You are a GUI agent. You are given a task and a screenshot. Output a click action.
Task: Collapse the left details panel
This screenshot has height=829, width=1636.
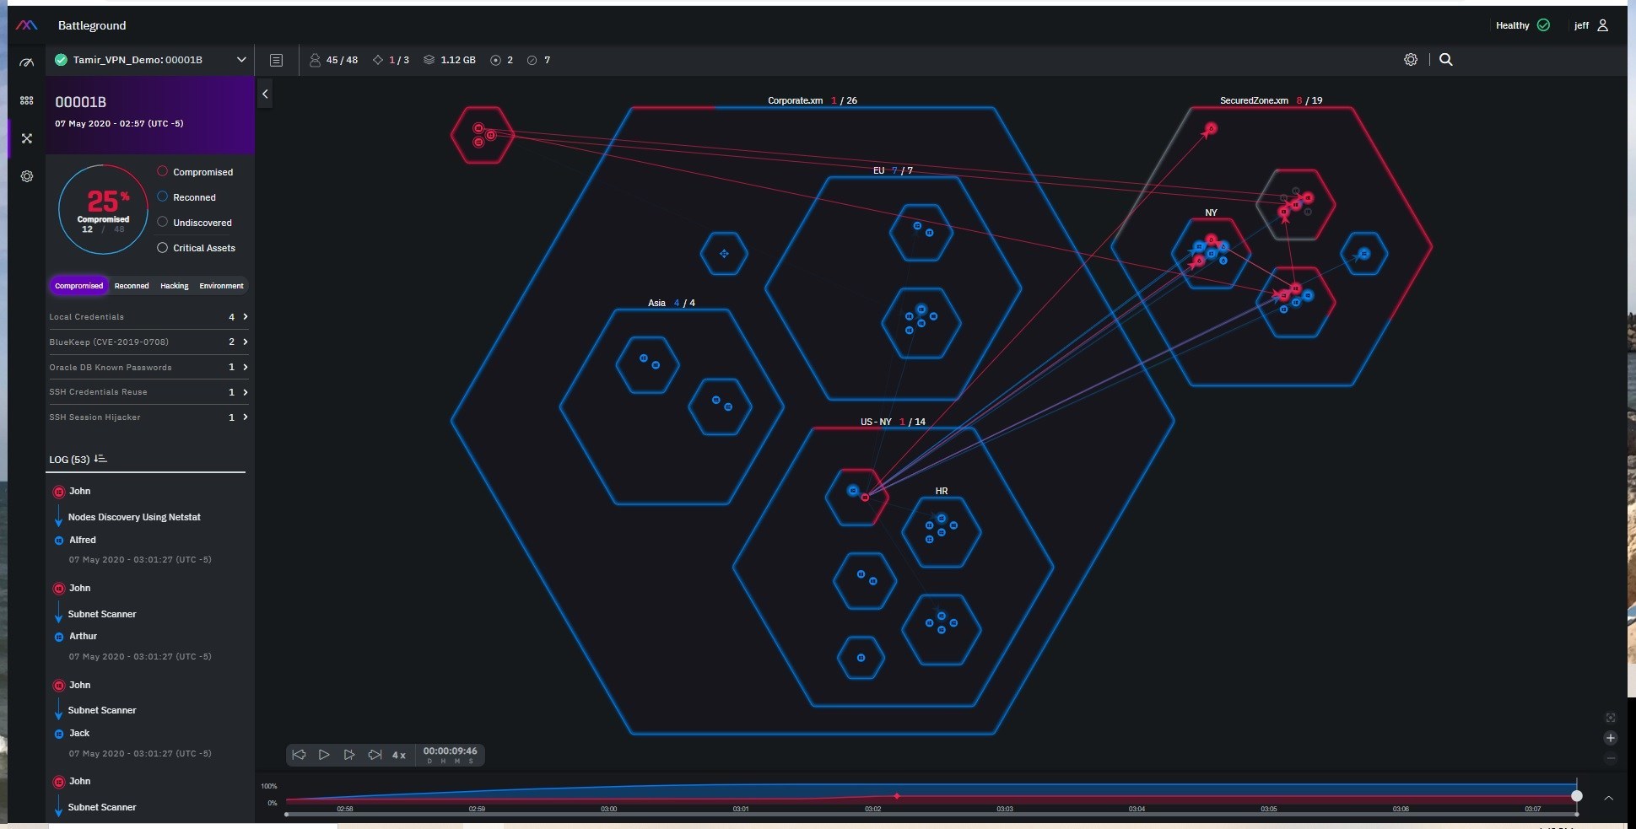click(x=265, y=94)
